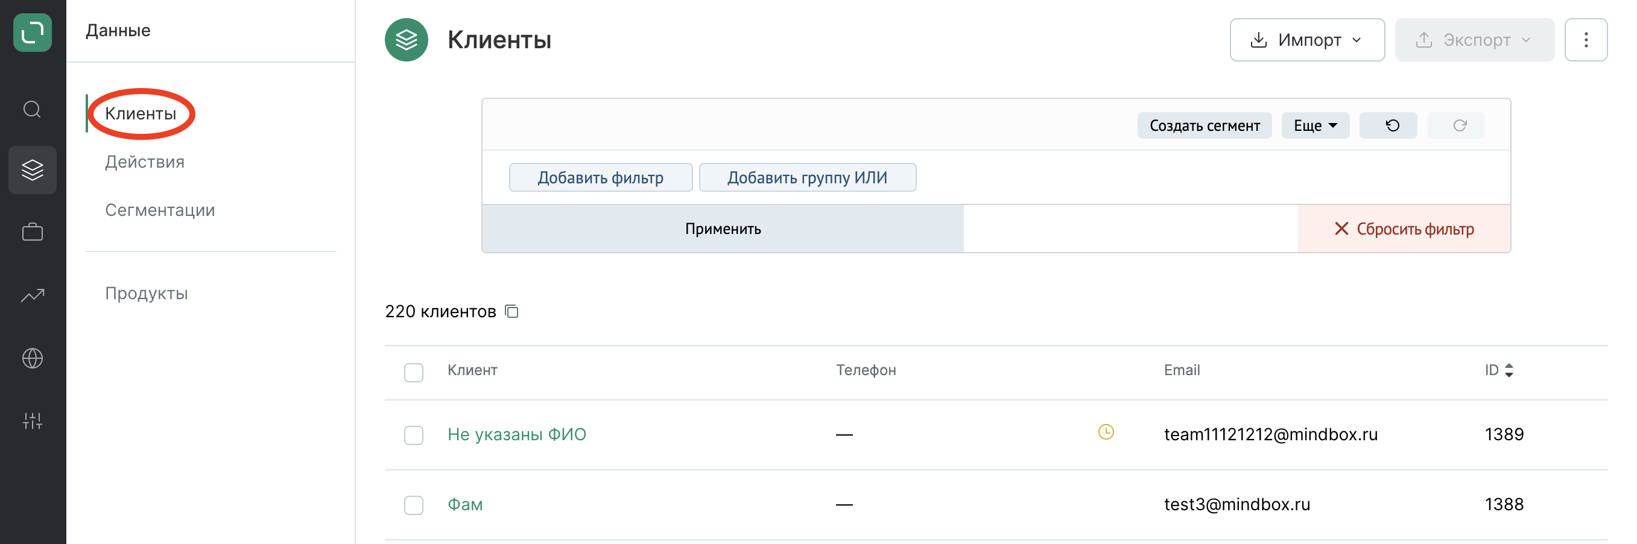Copy the 220 клиентов count icon
The width and height of the screenshot is (1637, 544).
pos(511,311)
